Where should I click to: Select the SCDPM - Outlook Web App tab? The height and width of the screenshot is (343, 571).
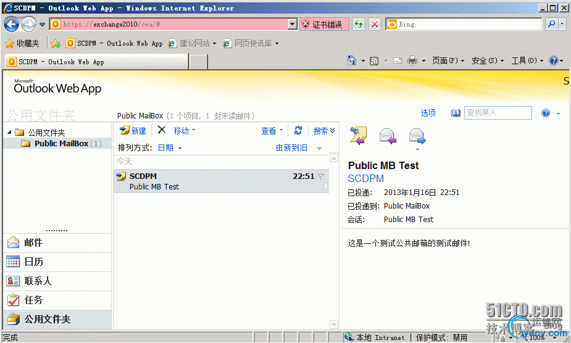coord(97,62)
